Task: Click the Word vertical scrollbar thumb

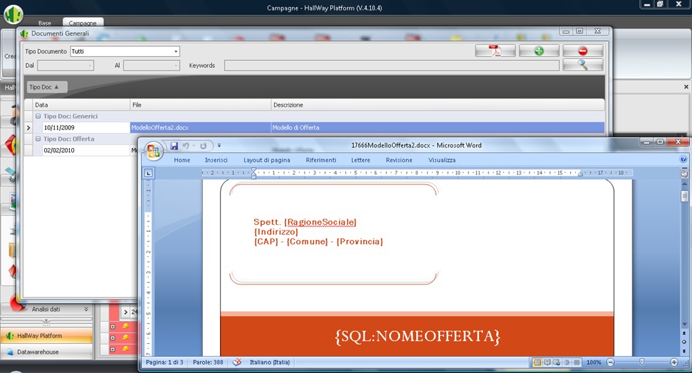Action: click(x=684, y=195)
